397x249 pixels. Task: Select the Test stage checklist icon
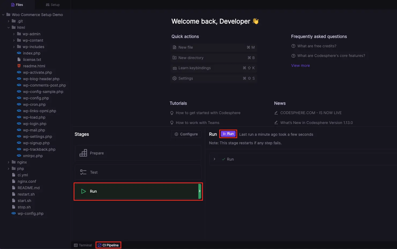[83, 172]
